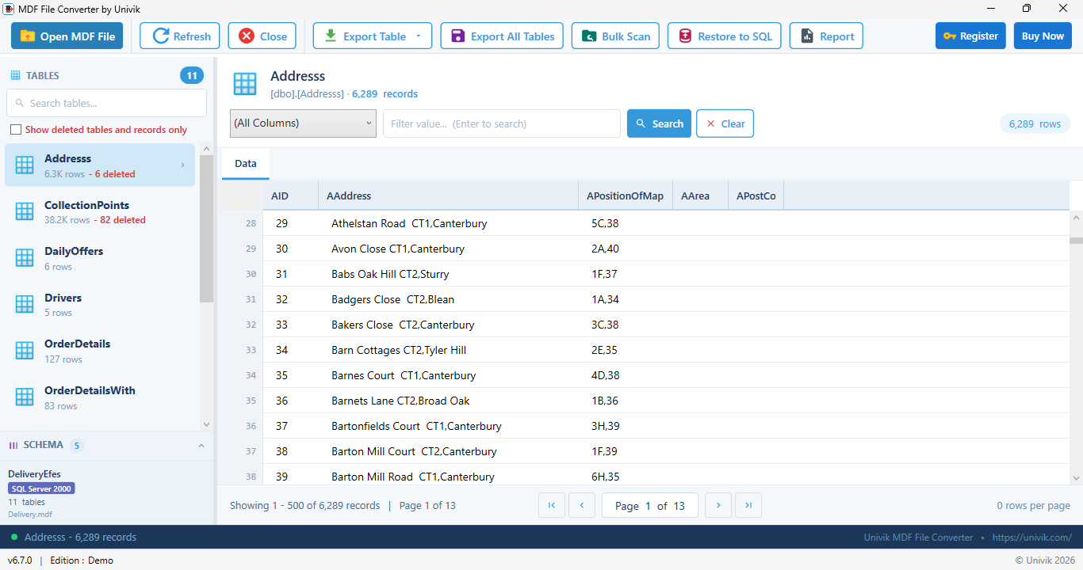
Task: Select the CollectionPoints table in the sidebar
Action: click(100, 211)
